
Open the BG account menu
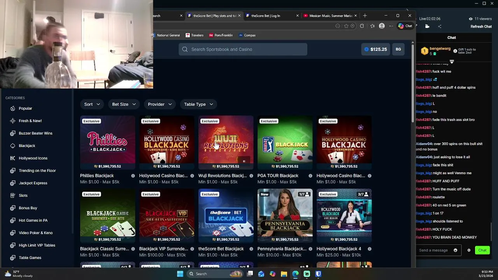pos(398,49)
